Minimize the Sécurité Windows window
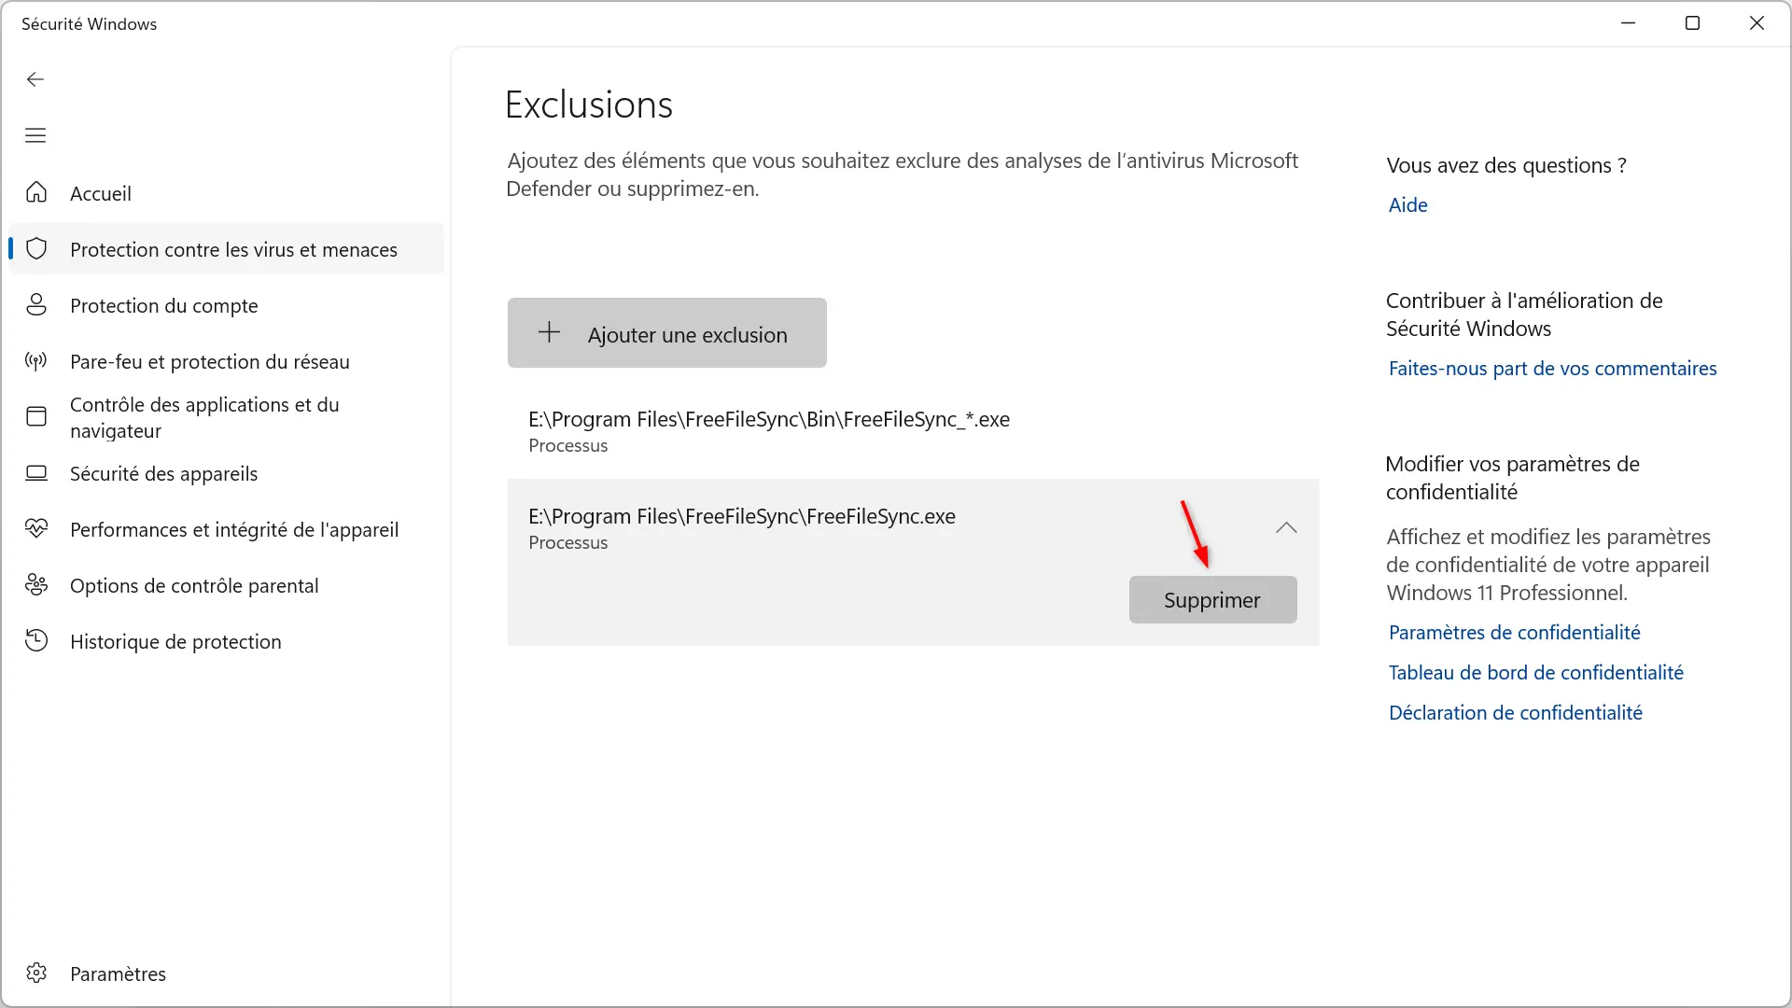The width and height of the screenshot is (1792, 1008). coord(1628,23)
